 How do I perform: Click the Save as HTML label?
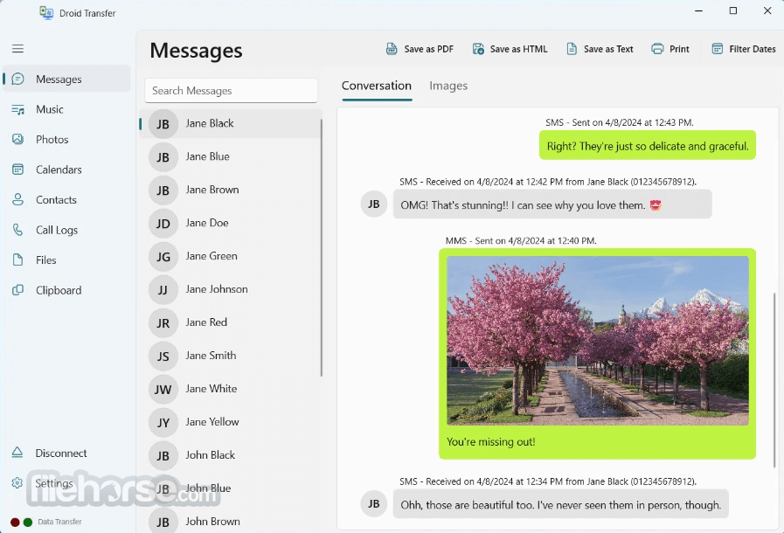518,49
